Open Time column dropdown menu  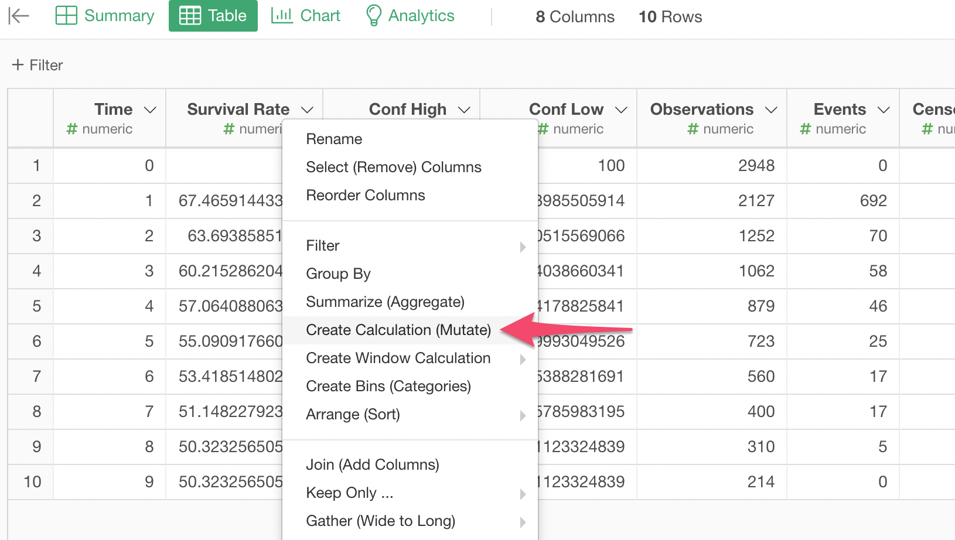(150, 110)
